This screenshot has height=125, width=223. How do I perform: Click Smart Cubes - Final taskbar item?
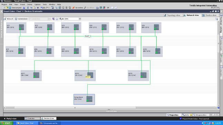27,123
